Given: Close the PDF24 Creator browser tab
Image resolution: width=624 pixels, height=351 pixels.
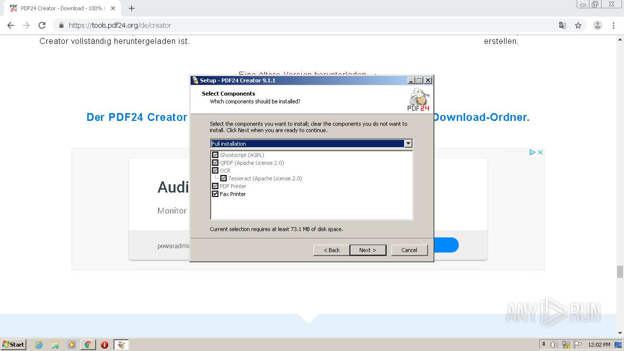Looking at the screenshot, I should pyautogui.click(x=113, y=8).
